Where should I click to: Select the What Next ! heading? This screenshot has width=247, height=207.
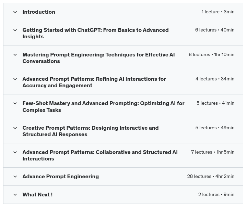pos(37,195)
